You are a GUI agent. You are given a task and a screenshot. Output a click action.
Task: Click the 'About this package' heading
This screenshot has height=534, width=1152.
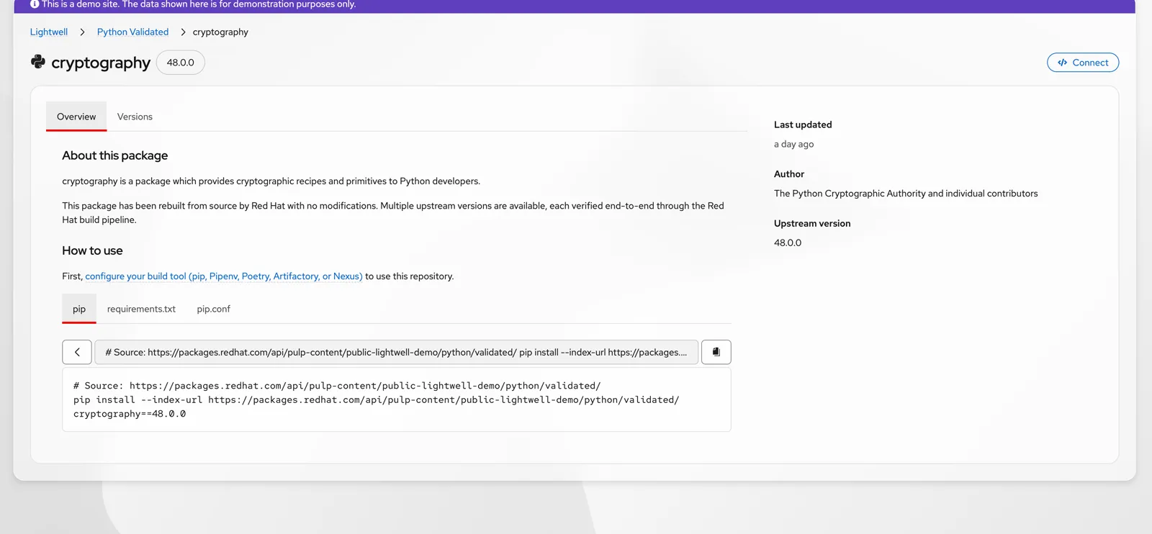click(x=115, y=155)
